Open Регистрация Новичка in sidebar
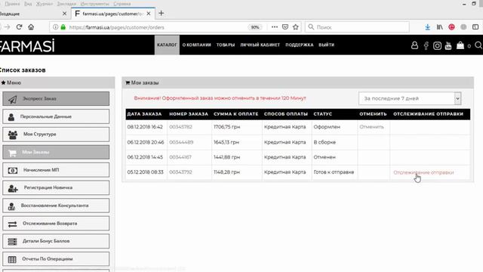The width and height of the screenshot is (483, 272). tap(56, 188)
